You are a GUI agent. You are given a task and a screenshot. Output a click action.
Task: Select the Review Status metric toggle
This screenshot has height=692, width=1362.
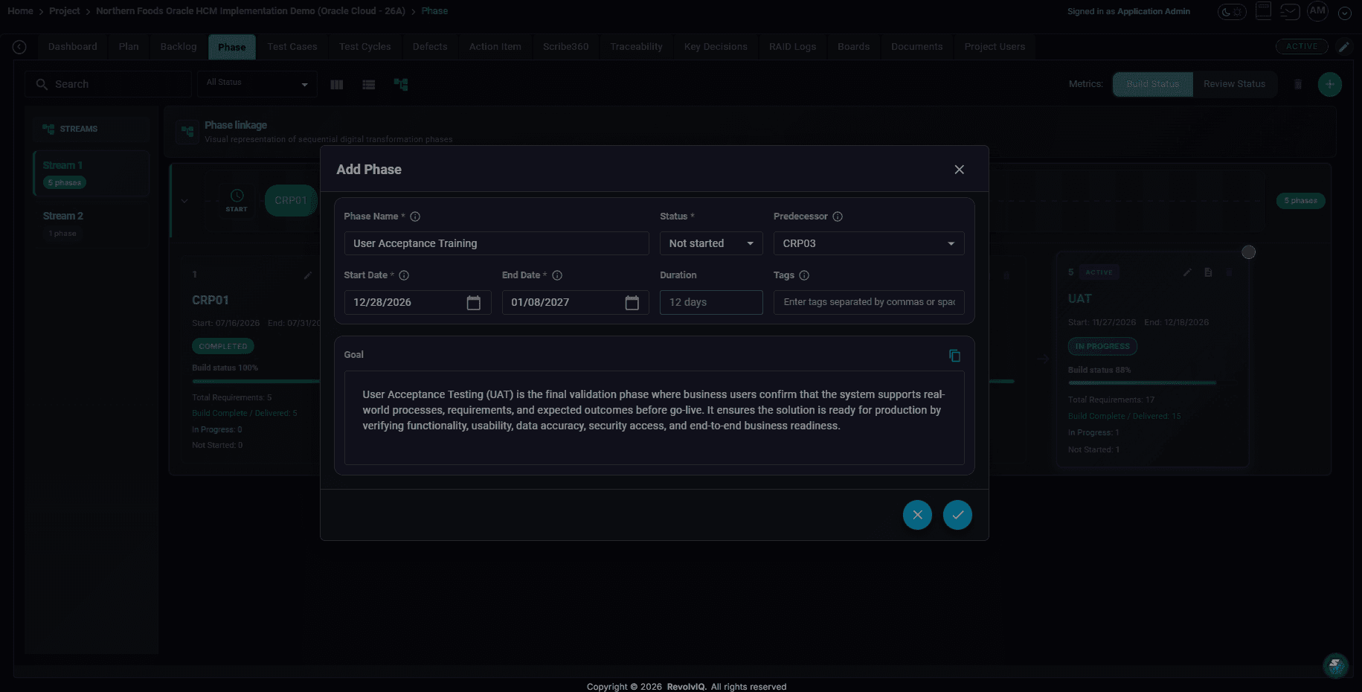1234,84
